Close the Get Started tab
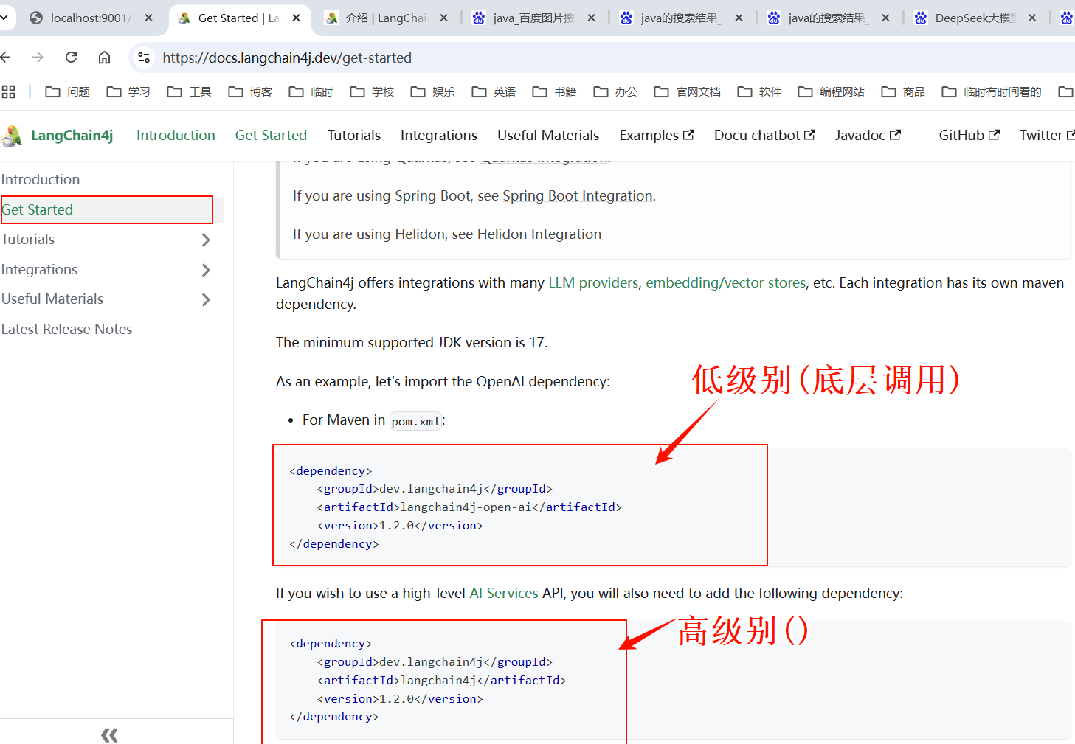This screenshot has width=1075, height=744. point(296,18)
